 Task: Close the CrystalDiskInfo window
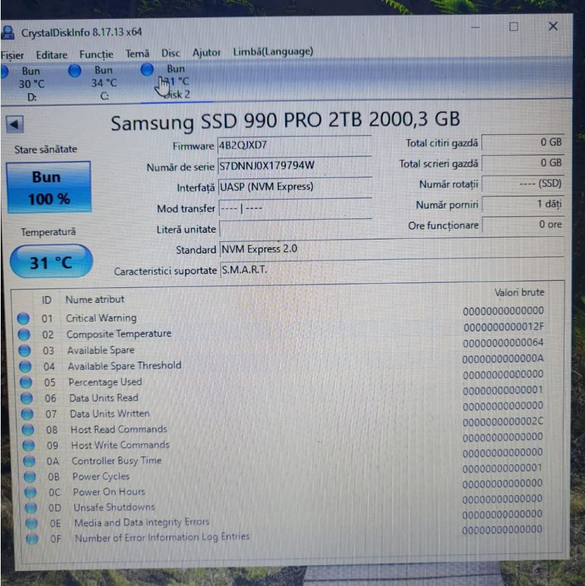click(x=553, y=26)
